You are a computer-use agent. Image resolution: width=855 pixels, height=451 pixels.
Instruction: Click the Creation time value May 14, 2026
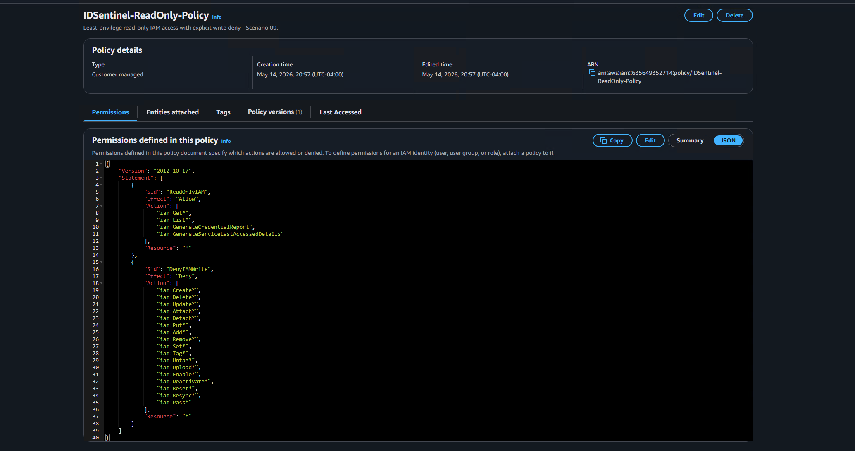click(x=300, y=74)
